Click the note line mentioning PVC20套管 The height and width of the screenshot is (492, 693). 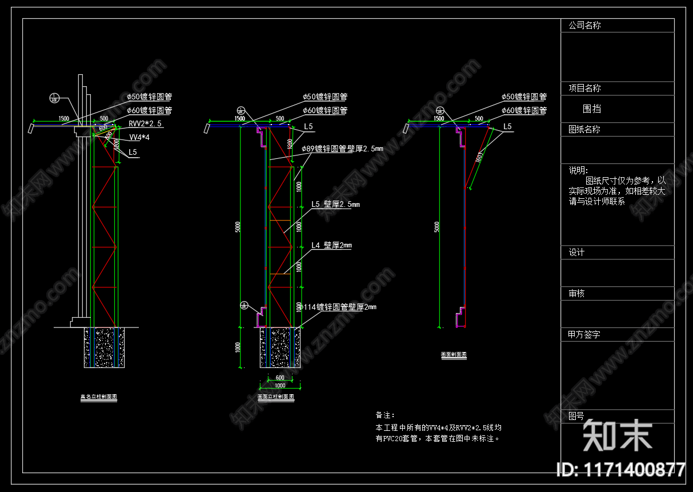point(438,439)
